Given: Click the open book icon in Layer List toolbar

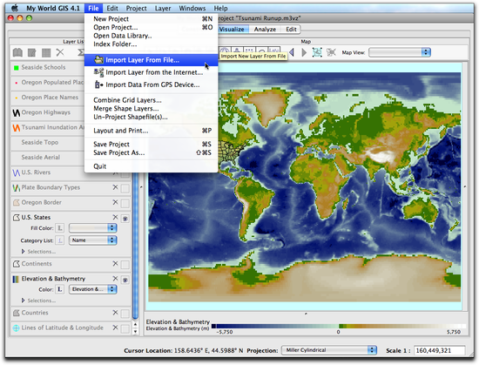Looking at the screenshot, I should click(x=17, y=52).
